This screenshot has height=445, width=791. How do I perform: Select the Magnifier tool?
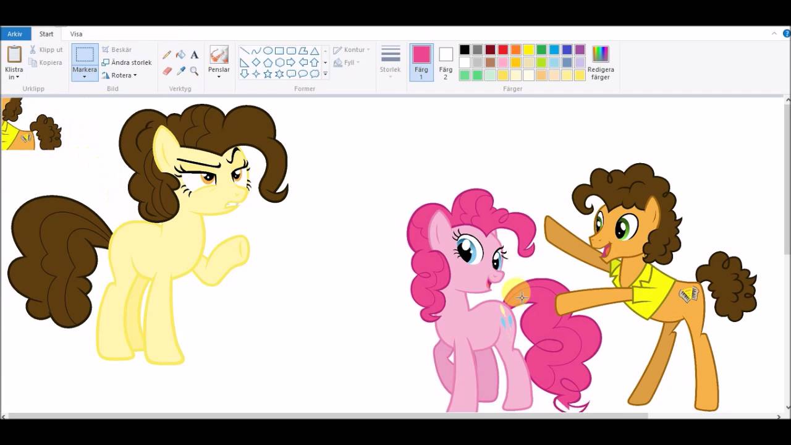(194, 71)
